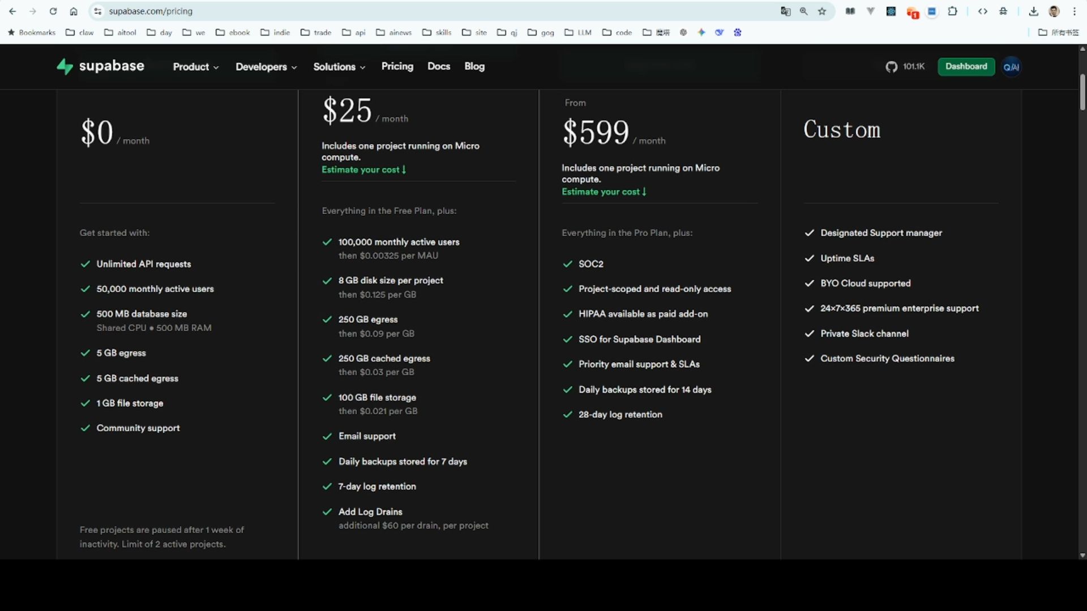Open the Chrome three-dot menu
1087x611 pixels.
[1075, 11]
